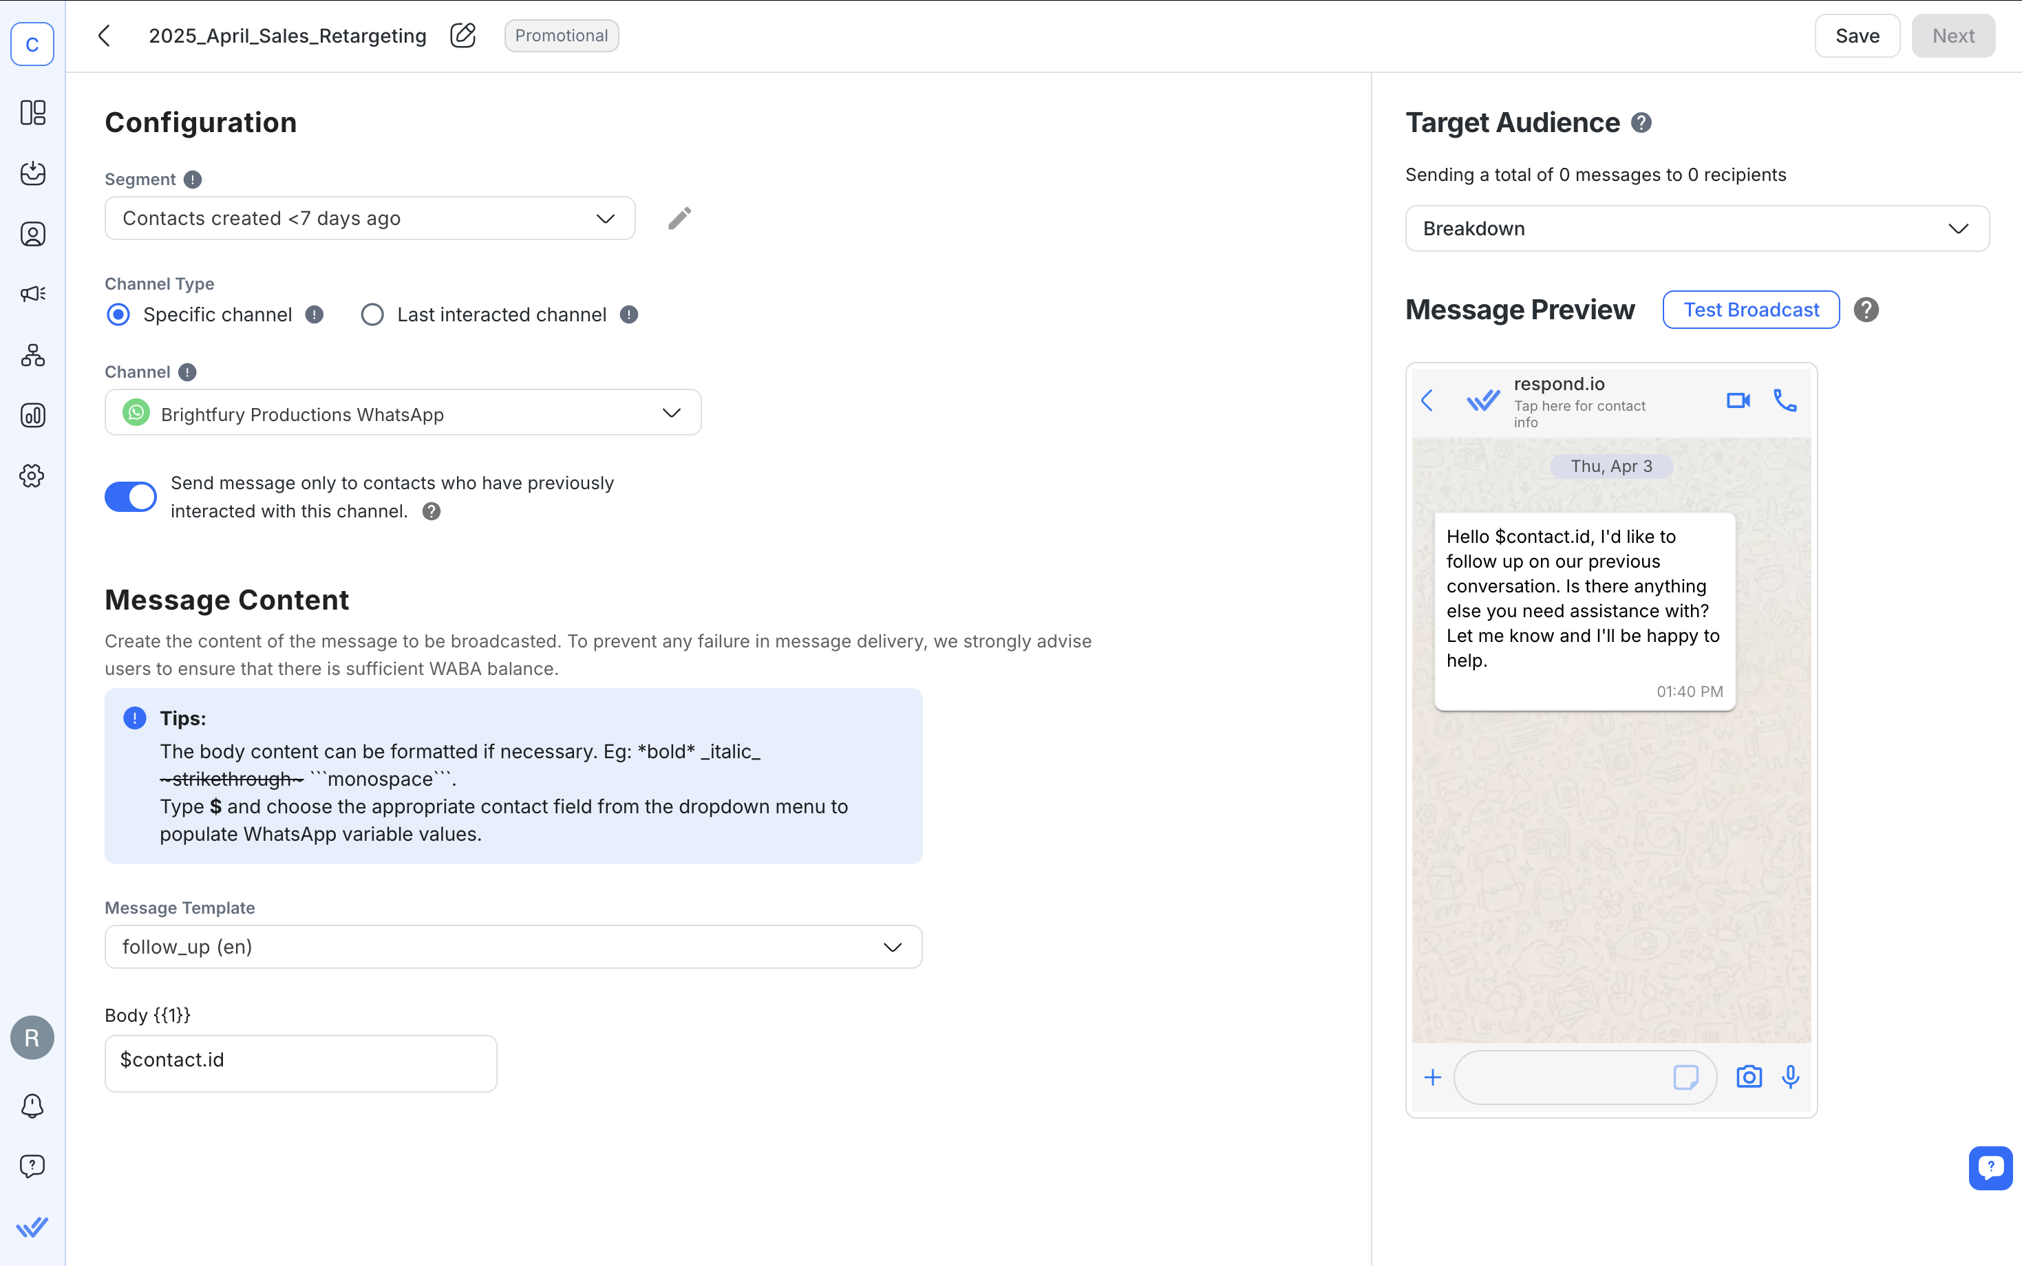This screenshot has width=2022, height=1266.
Task: Open the Channel dropdown Brightfury Productions WhatsApp
Action: (403, 413)
